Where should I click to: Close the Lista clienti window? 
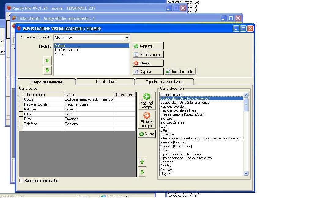238,18
